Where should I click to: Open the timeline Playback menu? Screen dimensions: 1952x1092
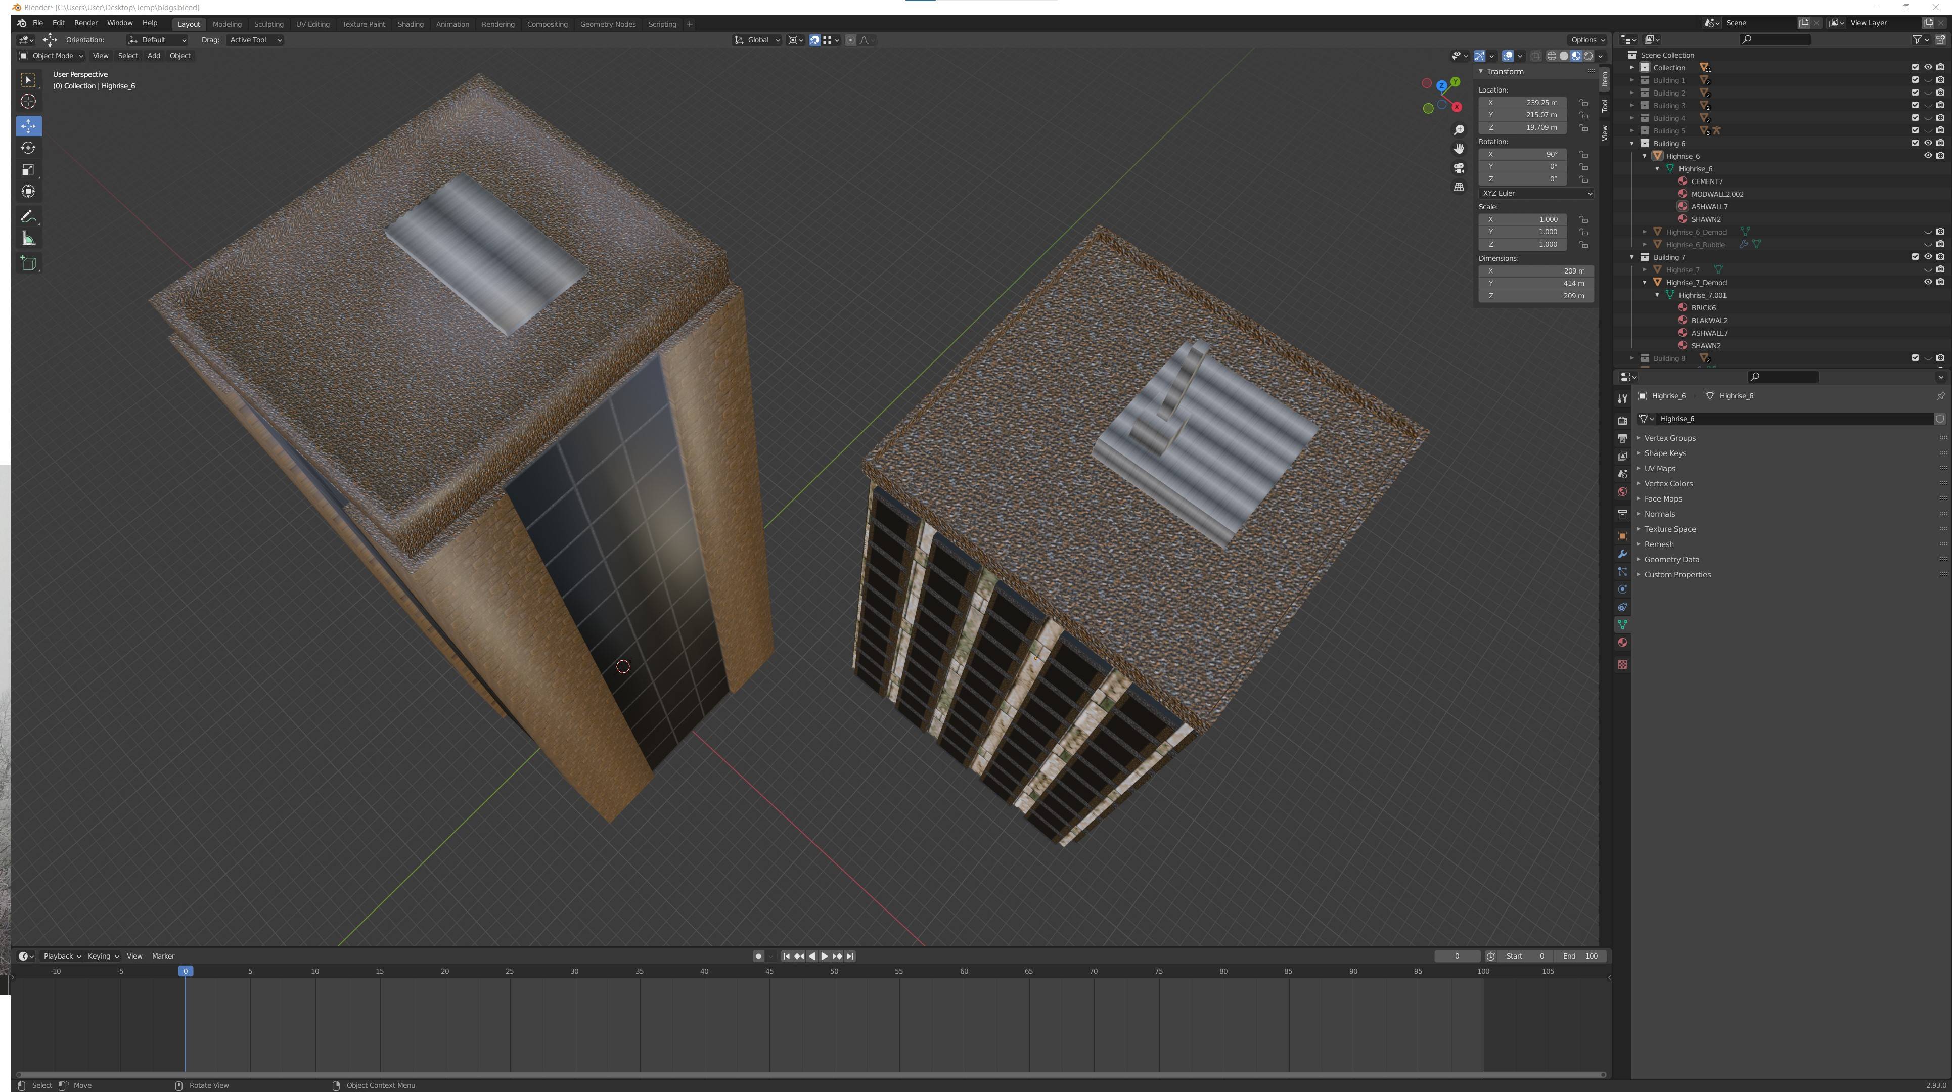point(61,957)
